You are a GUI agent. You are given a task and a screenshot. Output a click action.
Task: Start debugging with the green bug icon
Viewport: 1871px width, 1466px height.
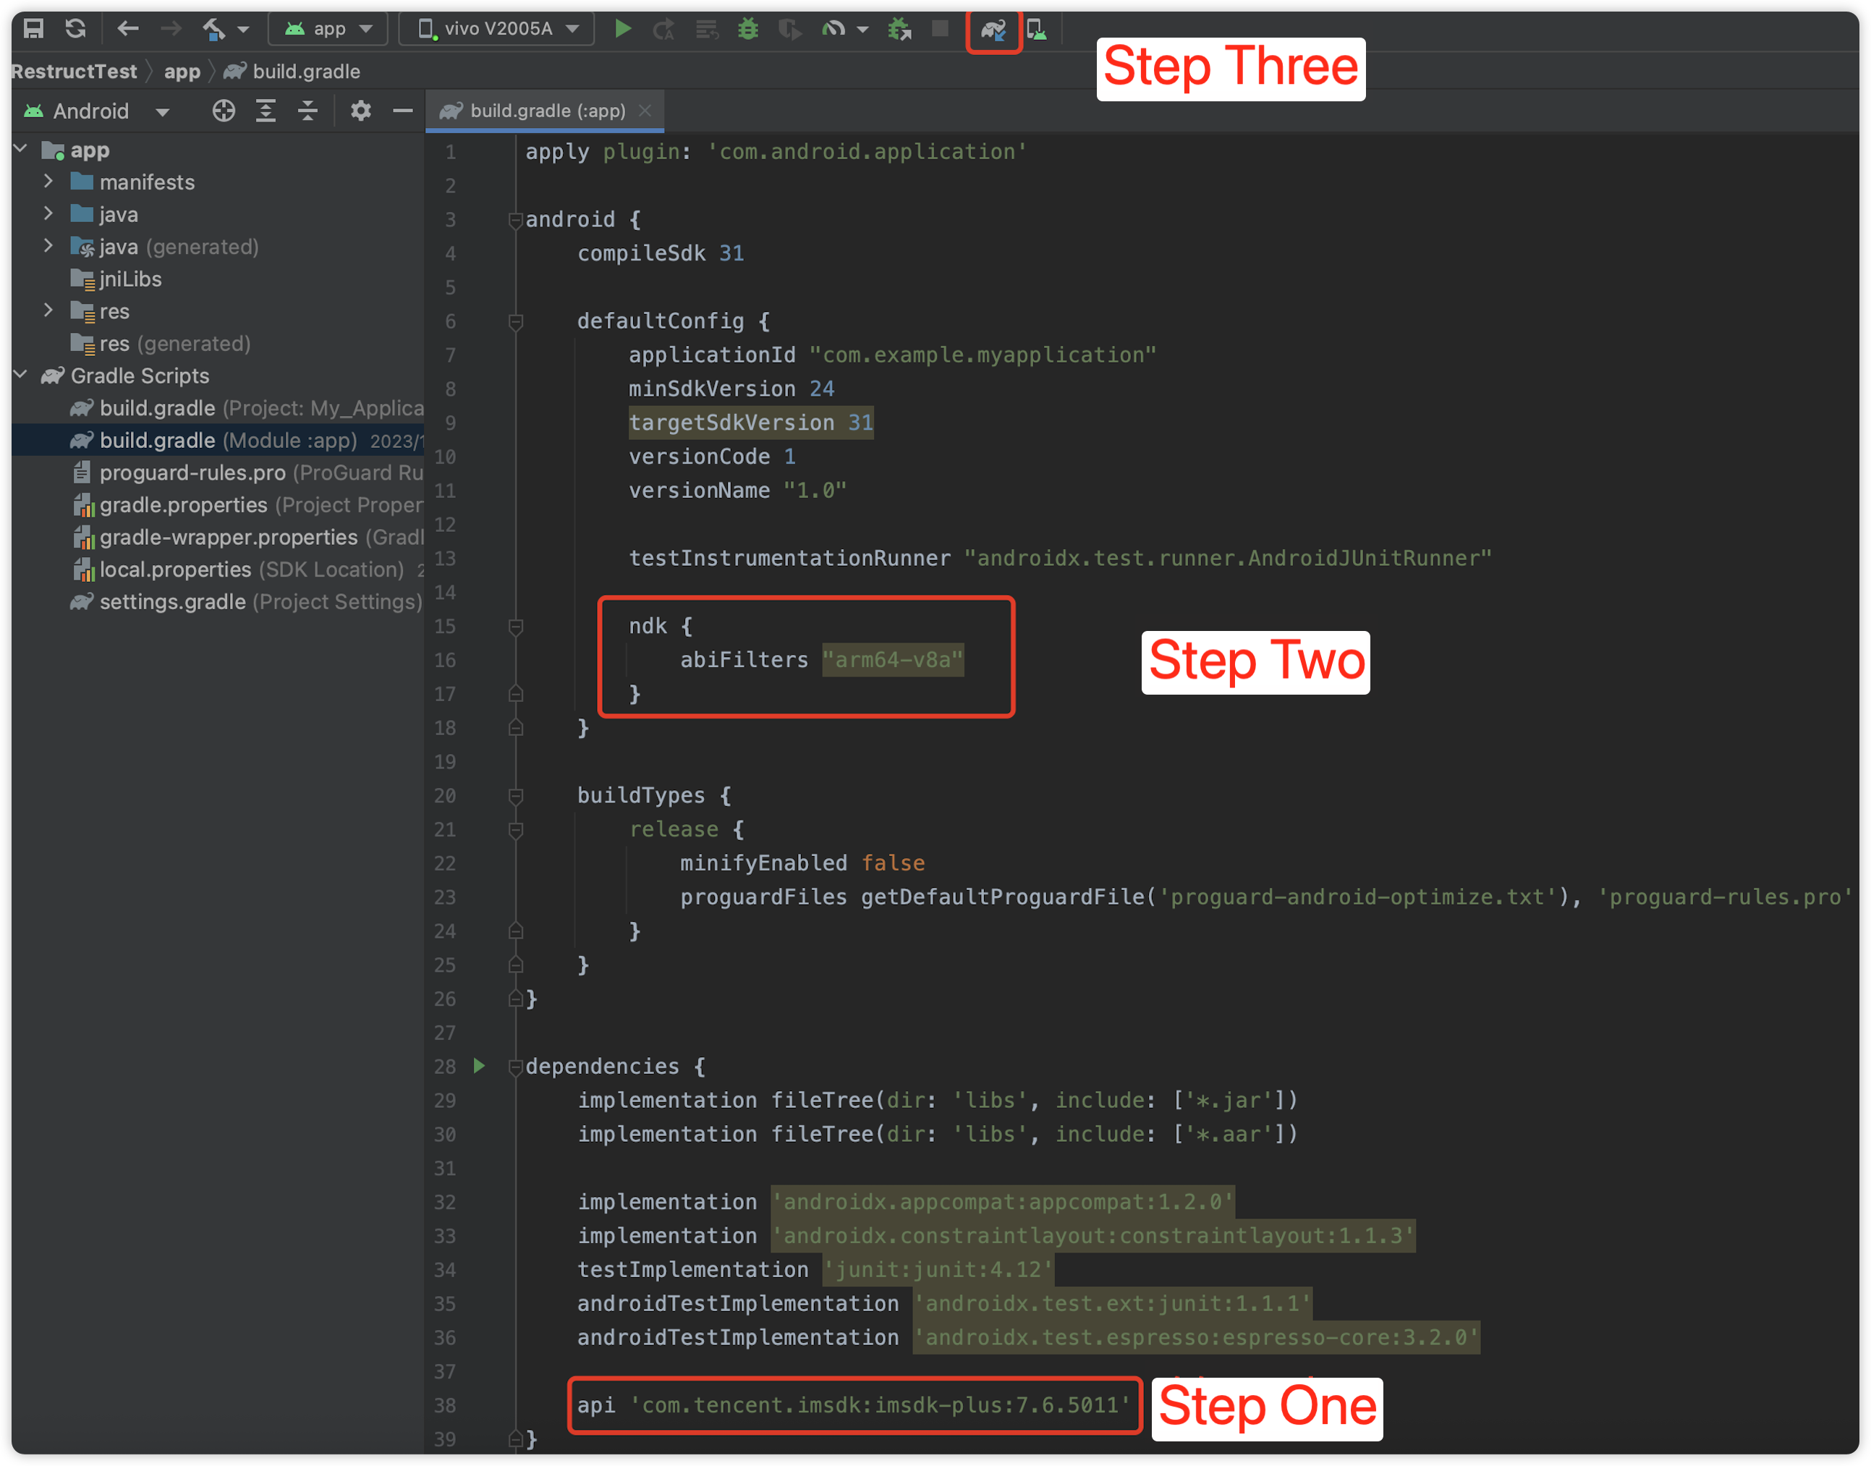click(x=747, y=29)
